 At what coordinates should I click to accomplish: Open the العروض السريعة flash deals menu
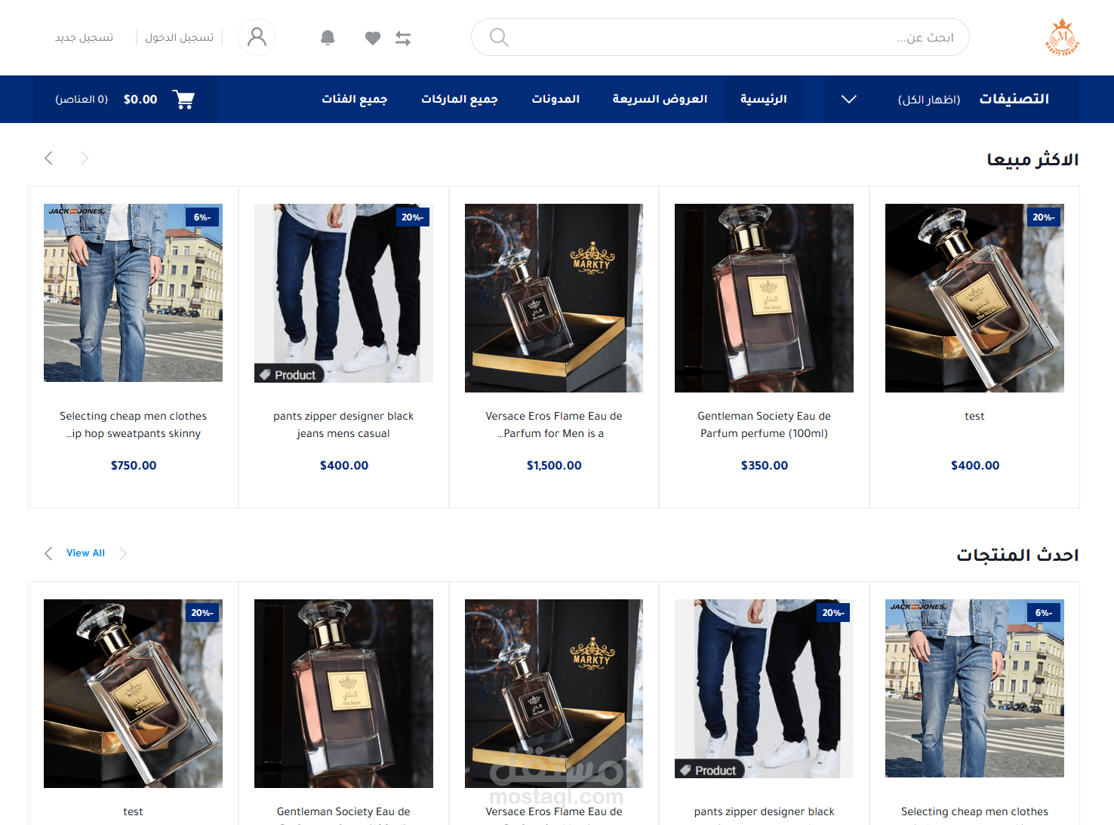[660, 99]
